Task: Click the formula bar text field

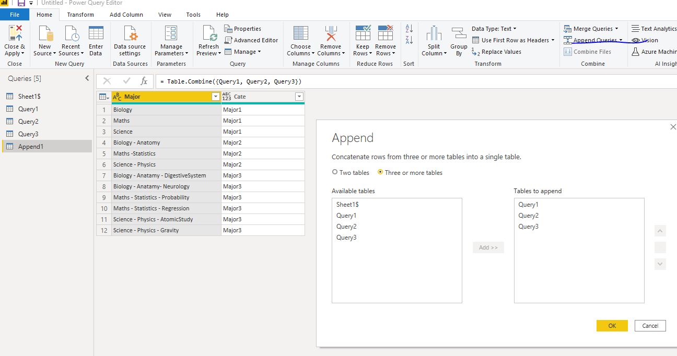Action: click(415, 81)
